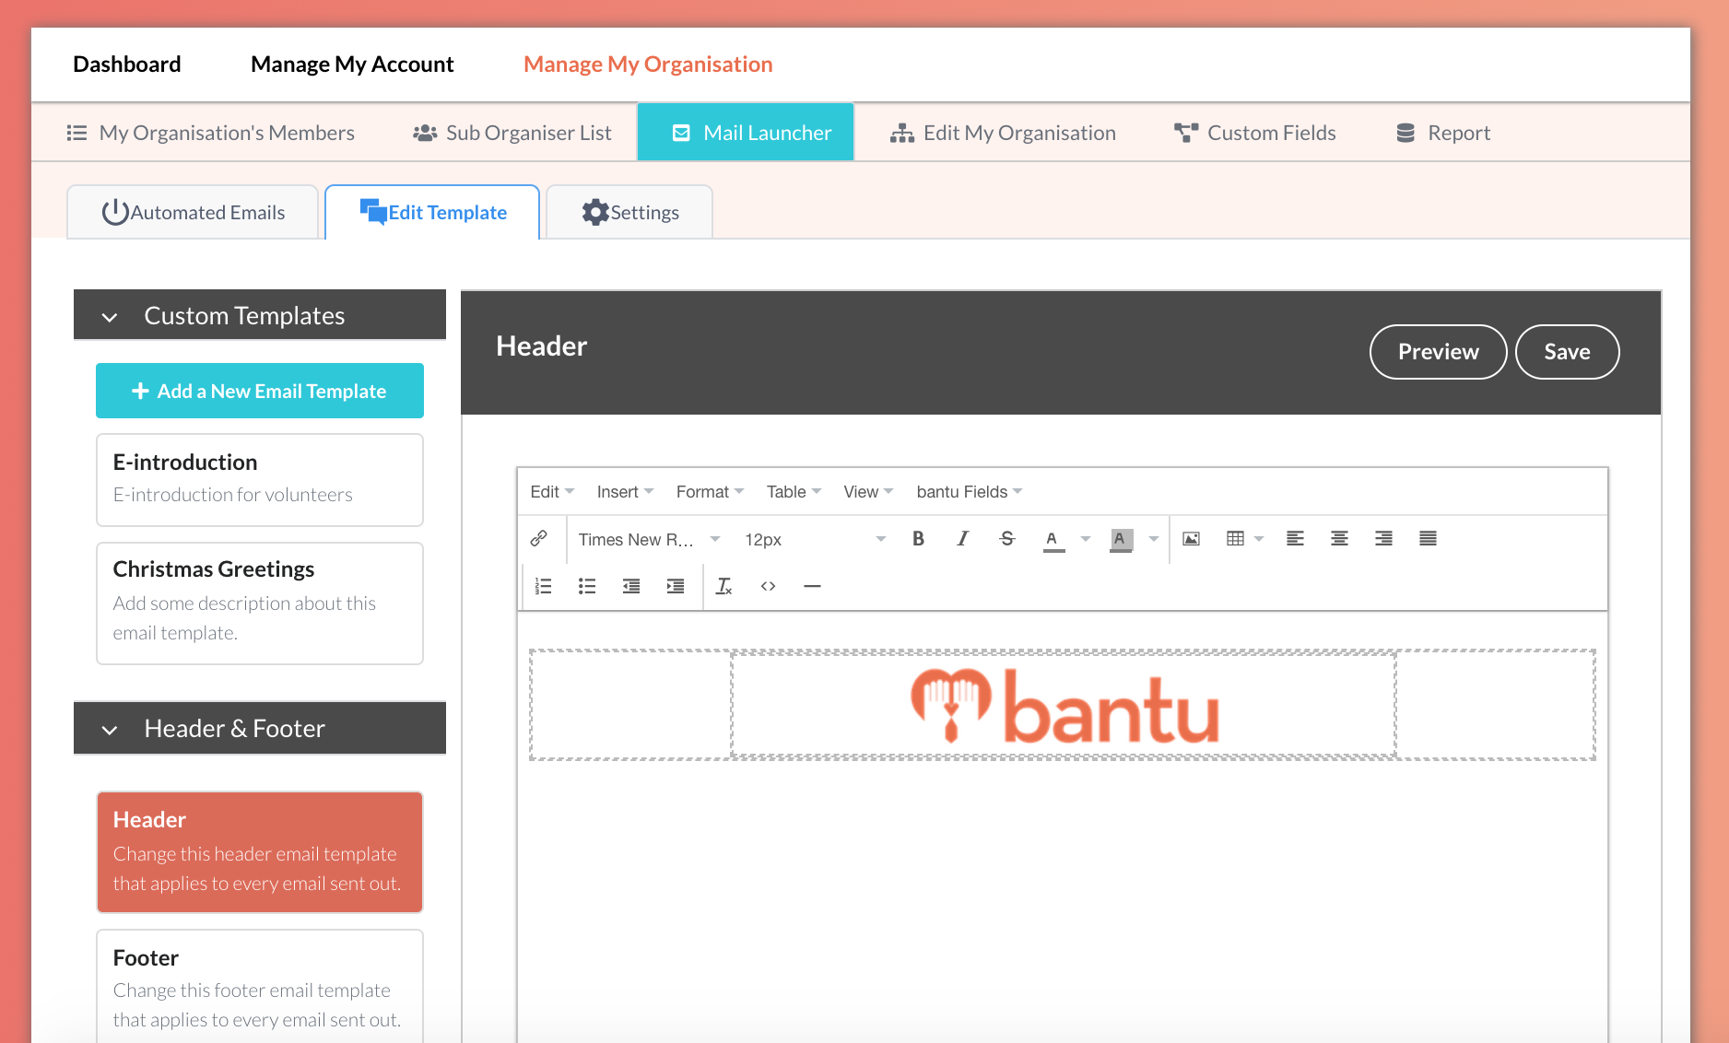
Task: Open Manage My Organisation
Action: (648, 64)
